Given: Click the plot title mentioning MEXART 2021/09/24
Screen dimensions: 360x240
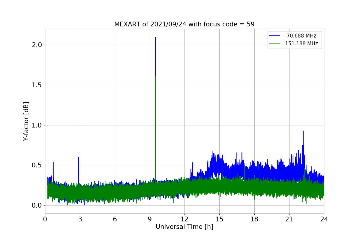Looking at the screenshot, I should pyautogui.click(x=184, y=24).
